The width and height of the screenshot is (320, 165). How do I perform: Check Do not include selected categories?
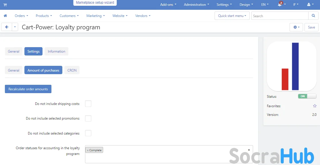[x=88, y=133]
